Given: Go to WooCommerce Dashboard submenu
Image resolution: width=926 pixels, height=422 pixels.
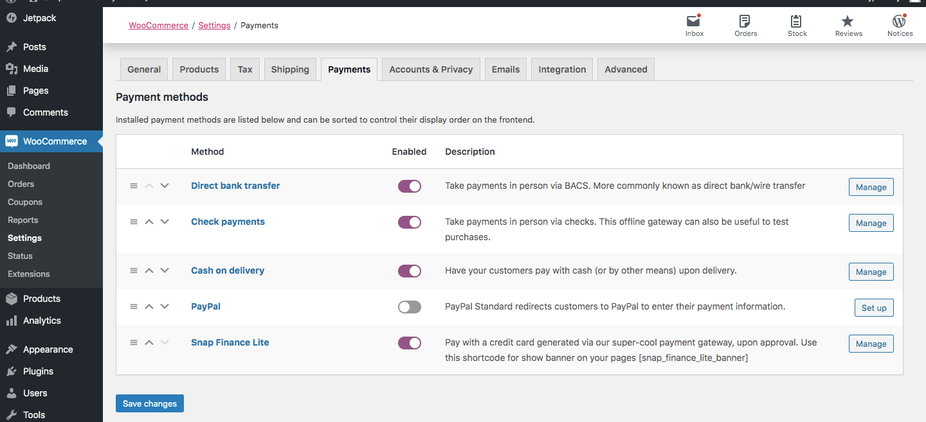Looking at the screenshot, I should coord(29,166).
